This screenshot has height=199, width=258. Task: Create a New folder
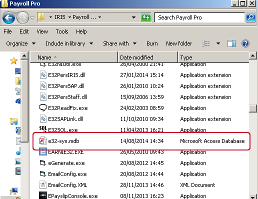tap(179, 43)
